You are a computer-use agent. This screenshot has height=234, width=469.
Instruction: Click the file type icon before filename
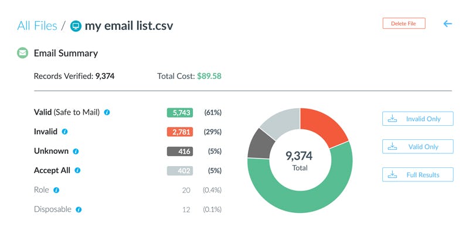tap(76, 26)
